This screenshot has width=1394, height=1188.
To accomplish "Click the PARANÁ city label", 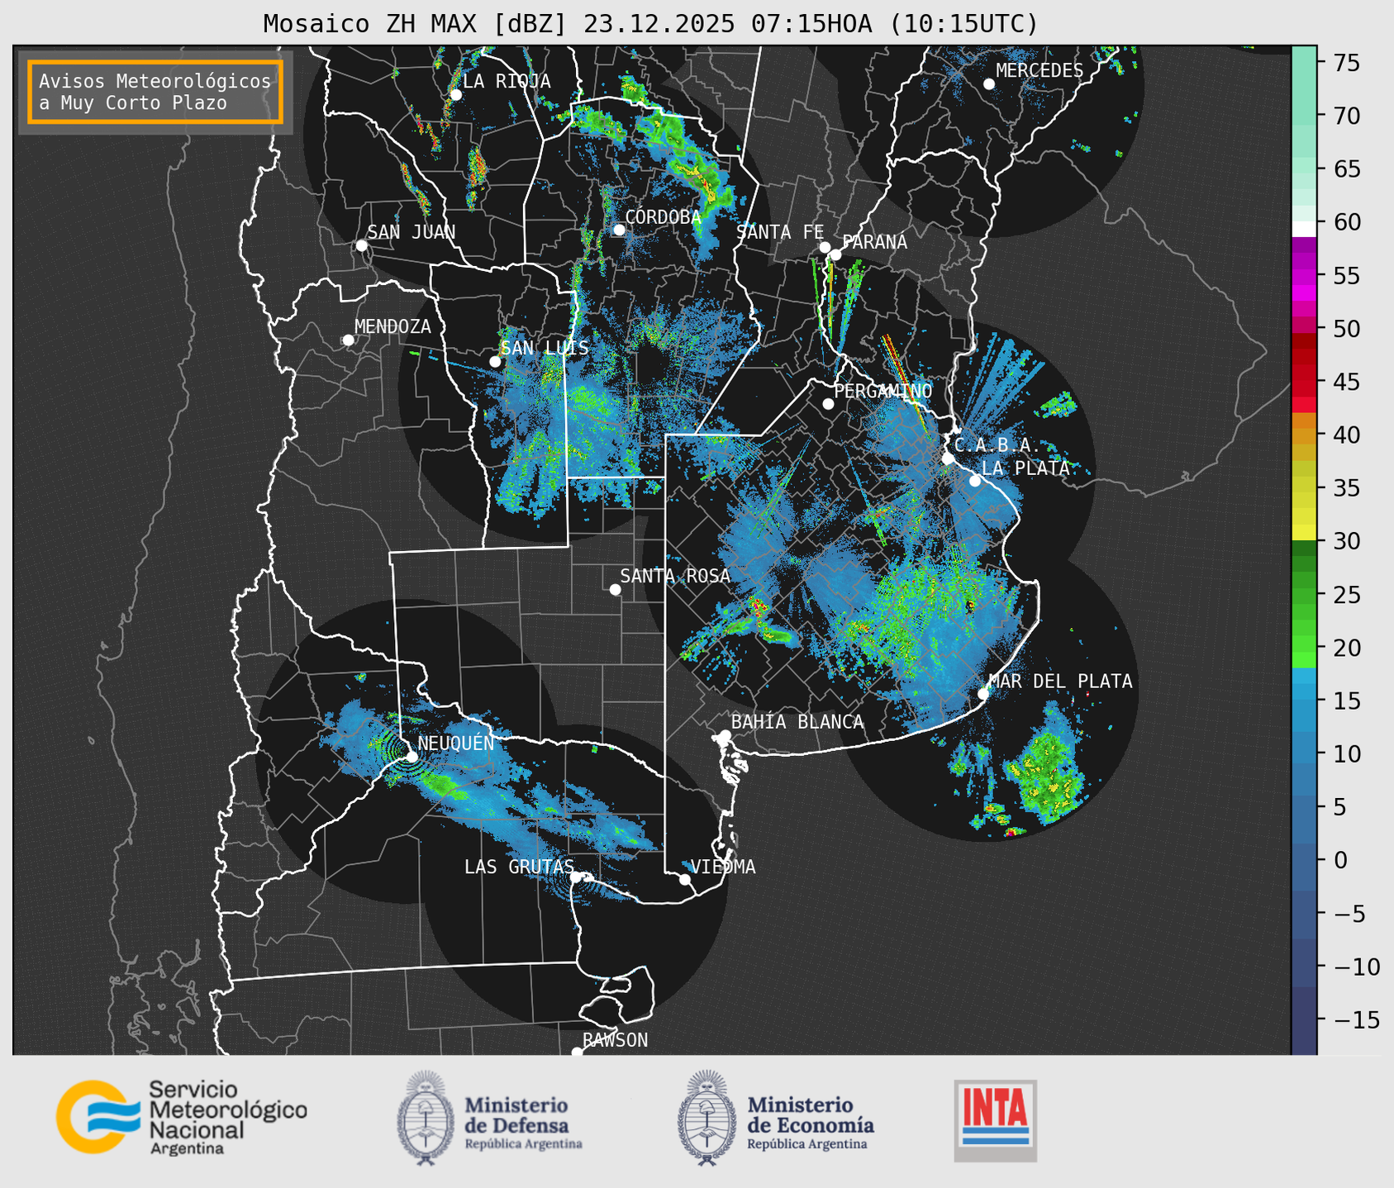I will point(874,242).
